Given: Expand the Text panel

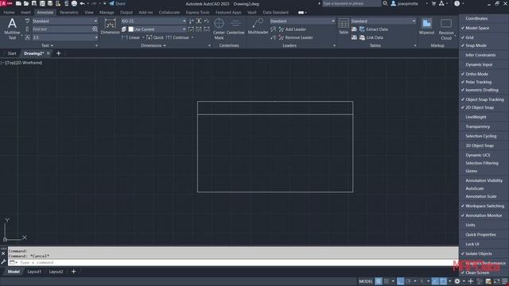Looking at the screenshot, I should point(47,46).
